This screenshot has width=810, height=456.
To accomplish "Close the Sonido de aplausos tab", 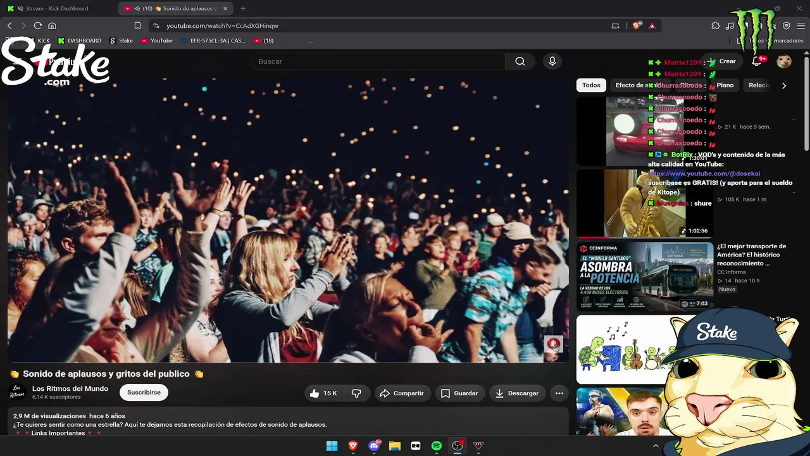I will (225, 8).
